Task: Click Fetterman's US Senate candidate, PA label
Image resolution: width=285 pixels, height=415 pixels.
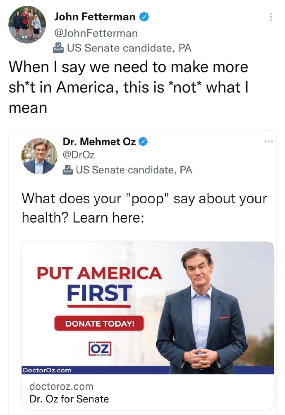Action: point(129,48)
